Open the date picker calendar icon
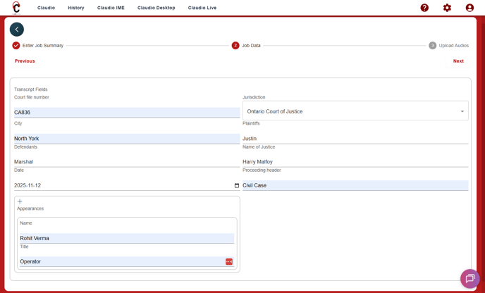The image size is (485, 293). (x=237, y=186)
